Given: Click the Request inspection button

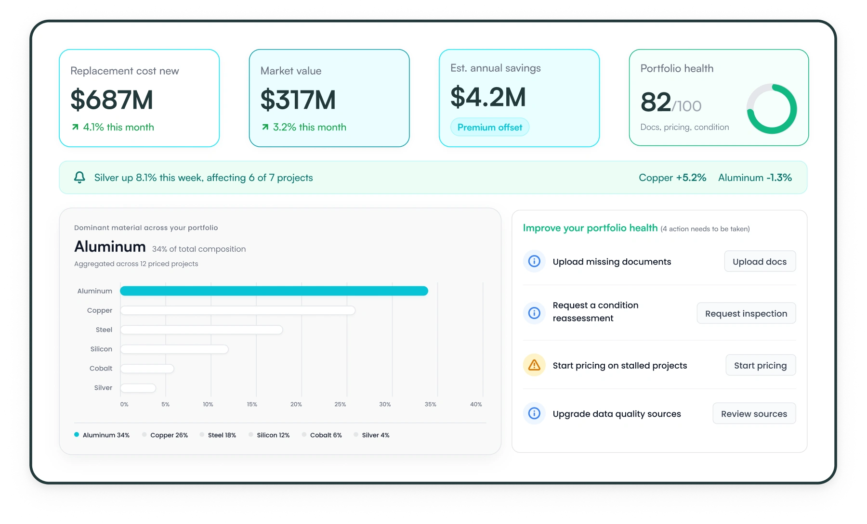Looking at the screenshot, I should [x=746, y=313].
